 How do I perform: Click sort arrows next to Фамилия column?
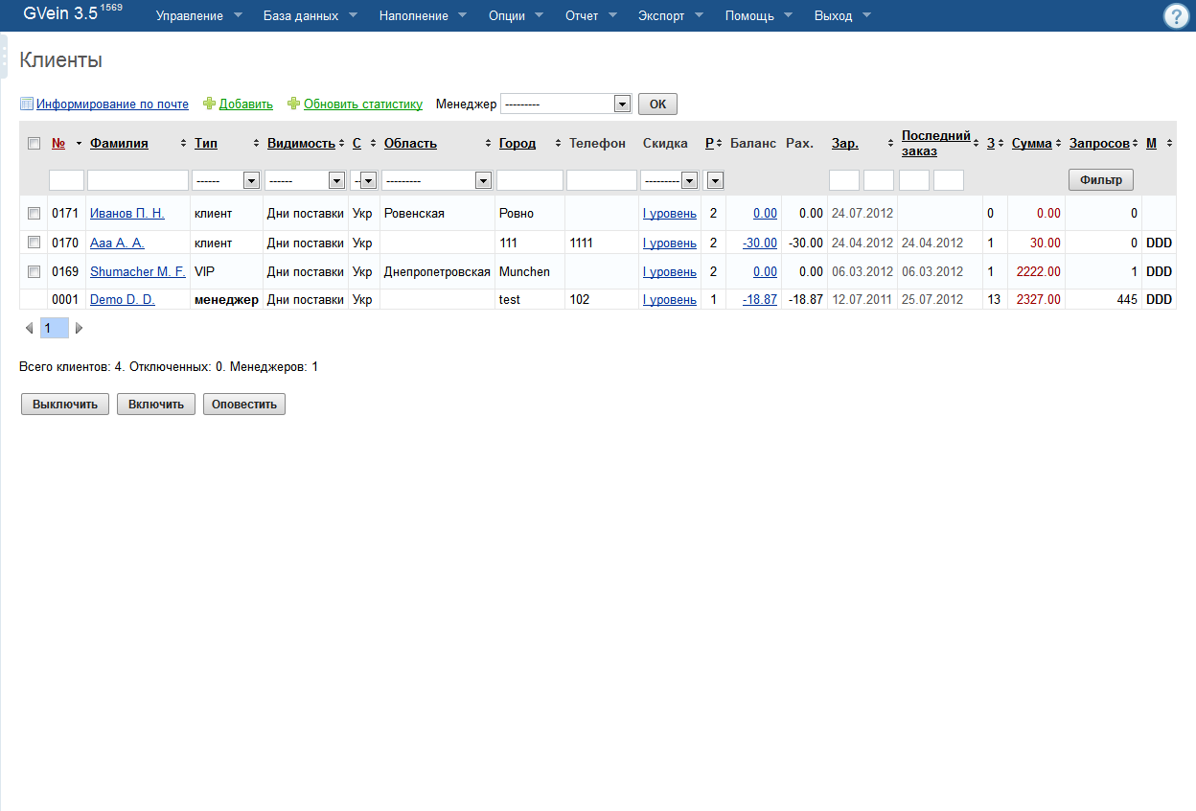click(183, 144)
